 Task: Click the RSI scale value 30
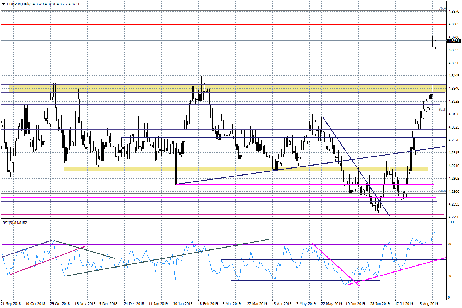[x=449, y=276]
